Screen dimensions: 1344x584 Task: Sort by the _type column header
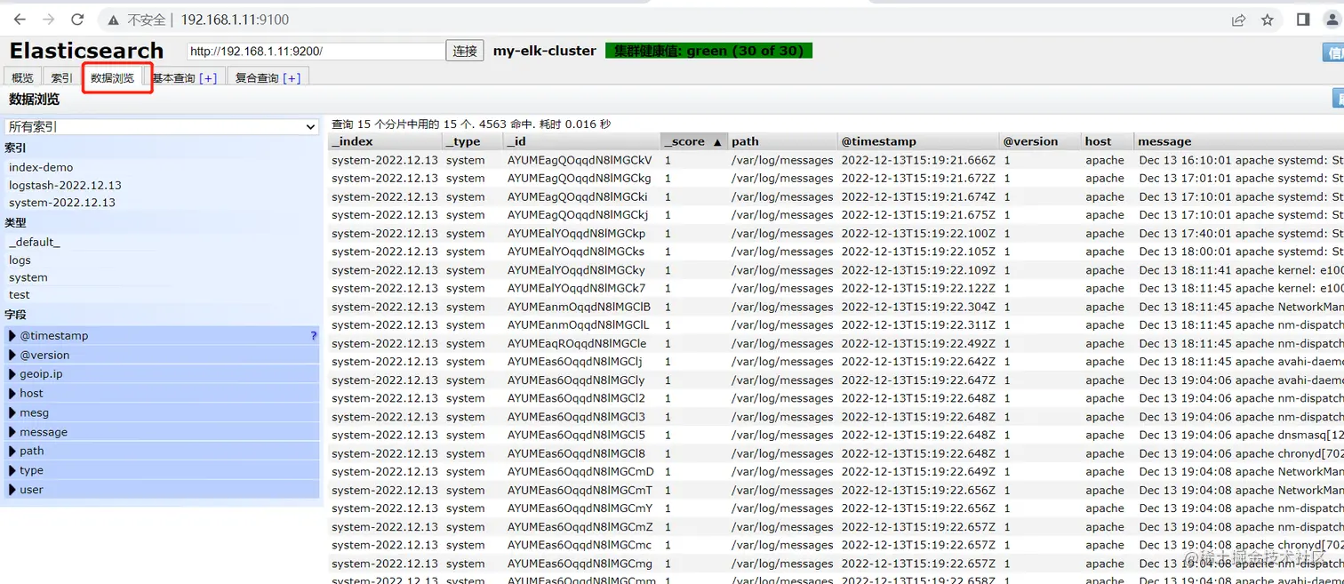point(473,141)
